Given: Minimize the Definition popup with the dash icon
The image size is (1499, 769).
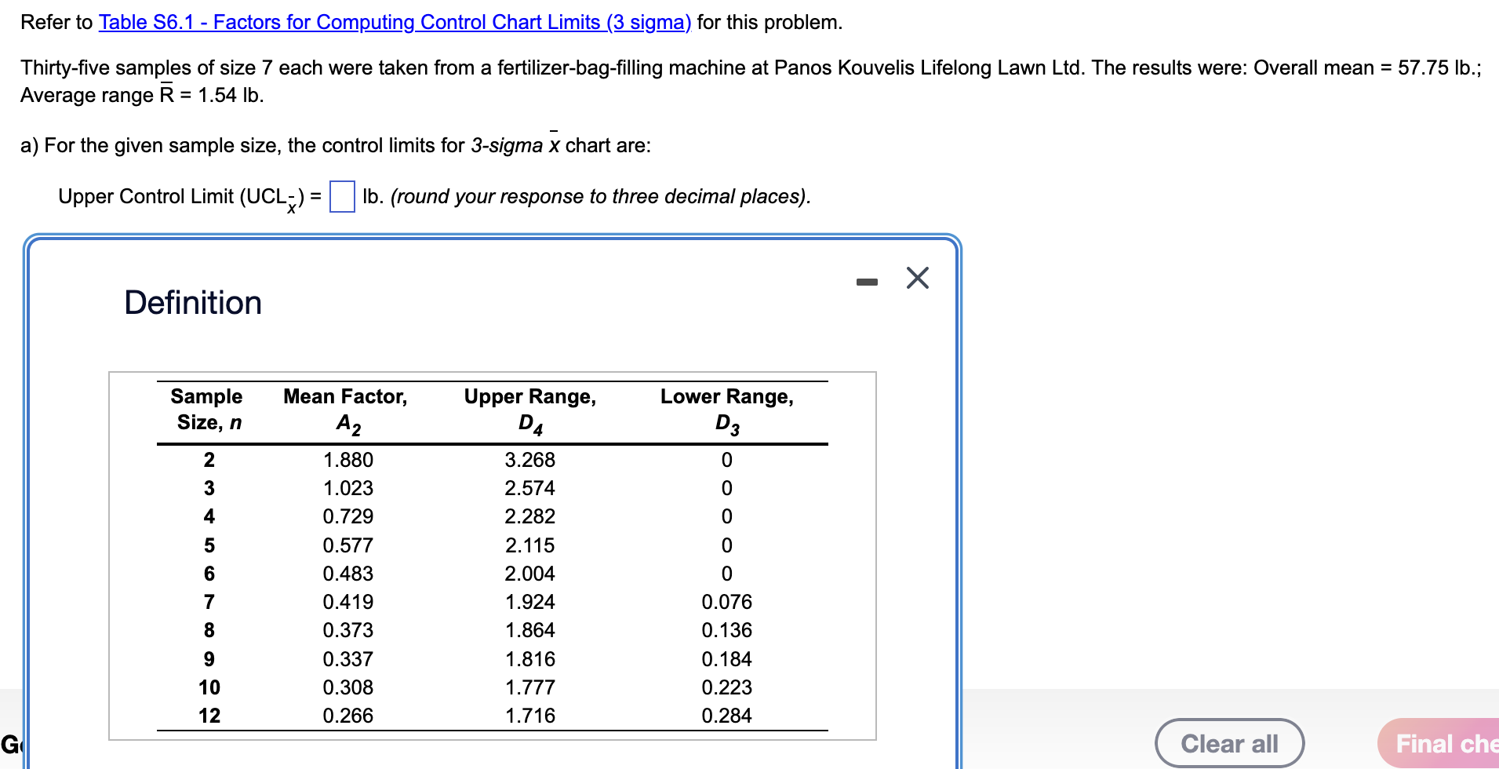Looking at the screenshot, I should click(x=867, y=282).
